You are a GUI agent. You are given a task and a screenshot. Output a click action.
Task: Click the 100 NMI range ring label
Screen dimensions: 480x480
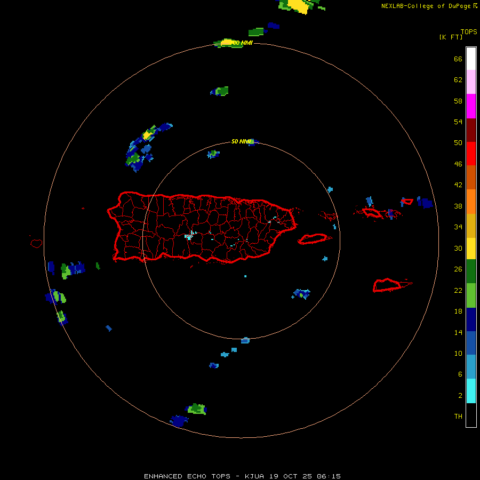pos(242,43)
